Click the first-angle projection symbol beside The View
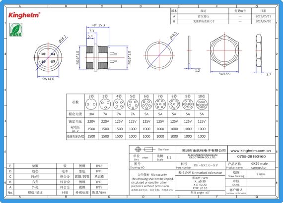The height and width of the screenshot is (203, 283). pyautogui.click(x=145, y=150)
